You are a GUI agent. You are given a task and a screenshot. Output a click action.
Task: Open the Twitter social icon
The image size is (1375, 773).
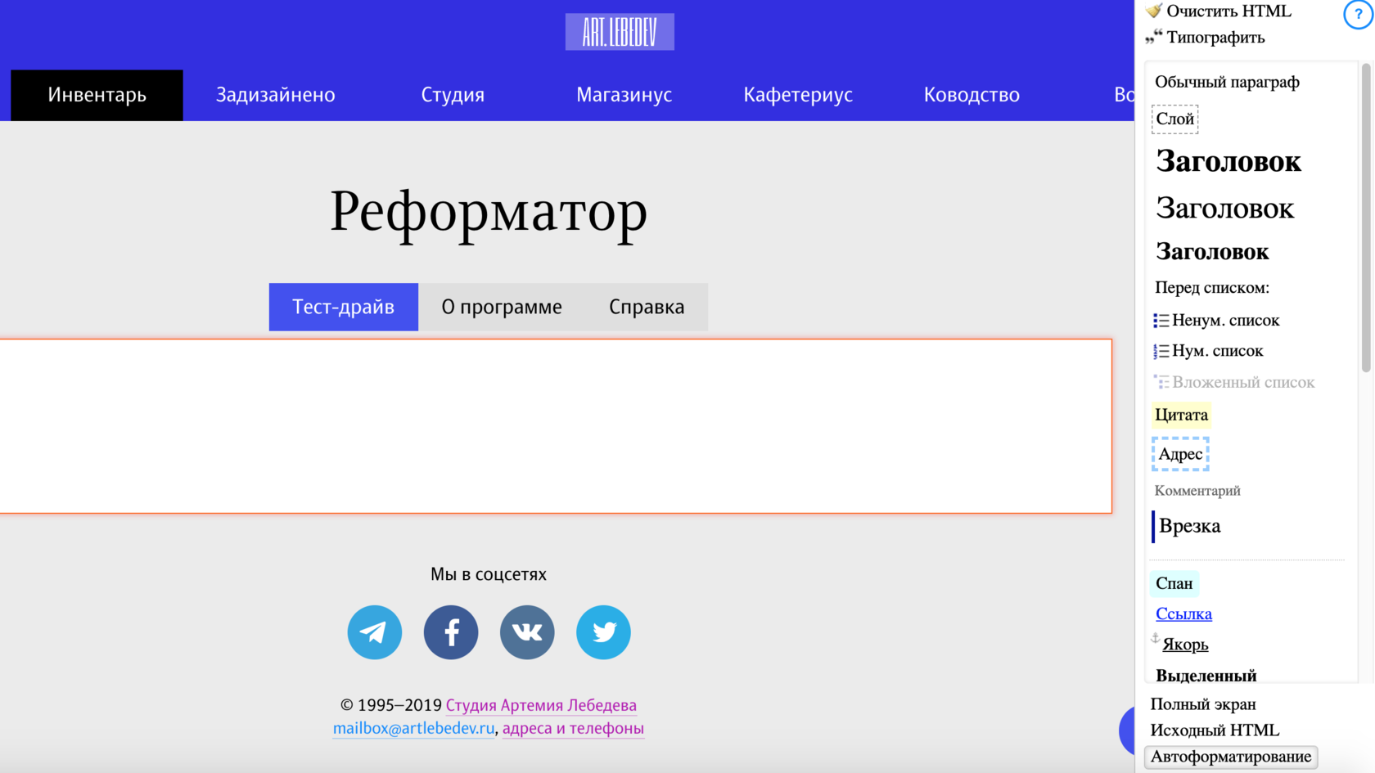603,632
